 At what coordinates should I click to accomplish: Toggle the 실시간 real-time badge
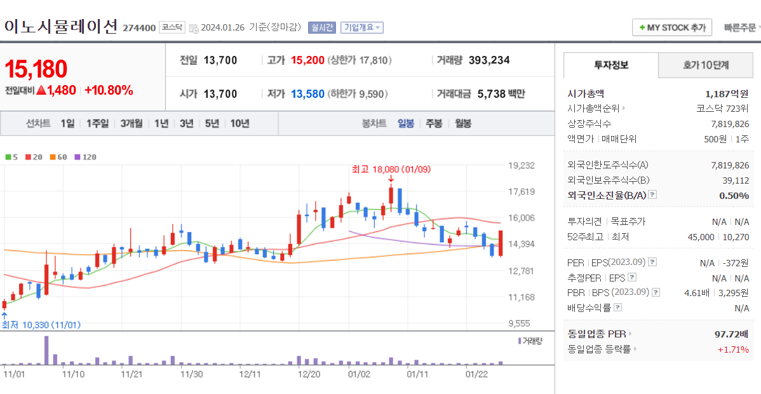click(322, 27)
